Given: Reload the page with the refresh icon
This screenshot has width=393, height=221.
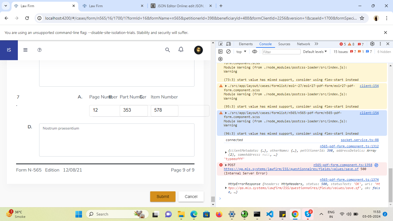Looking at the screenshot, I should coord(27,18).
